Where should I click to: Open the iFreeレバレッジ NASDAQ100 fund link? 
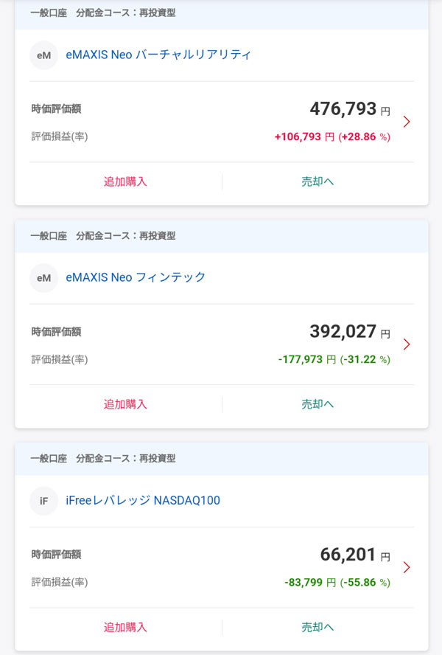click(143, 501)
